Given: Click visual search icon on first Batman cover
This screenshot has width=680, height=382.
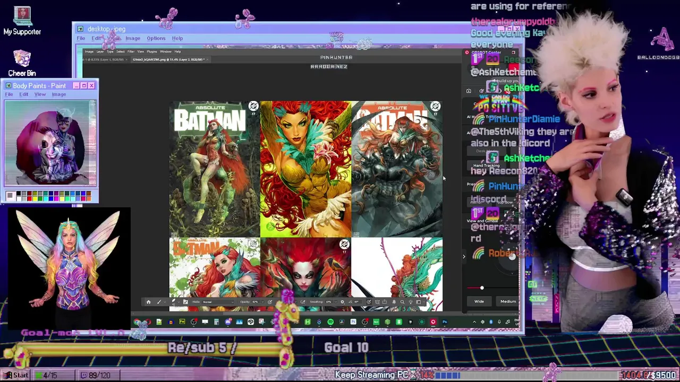Looking at the screenshot, I should tap(253, 107).
